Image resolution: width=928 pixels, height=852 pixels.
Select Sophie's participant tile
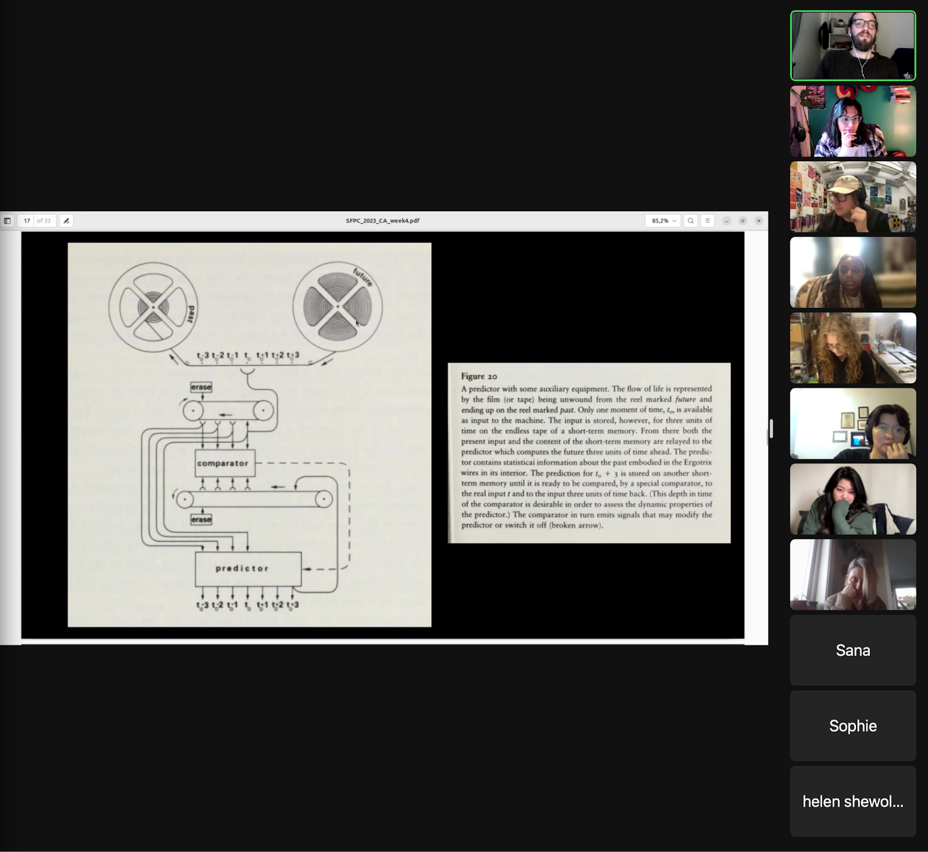click(x=853, y=726)
